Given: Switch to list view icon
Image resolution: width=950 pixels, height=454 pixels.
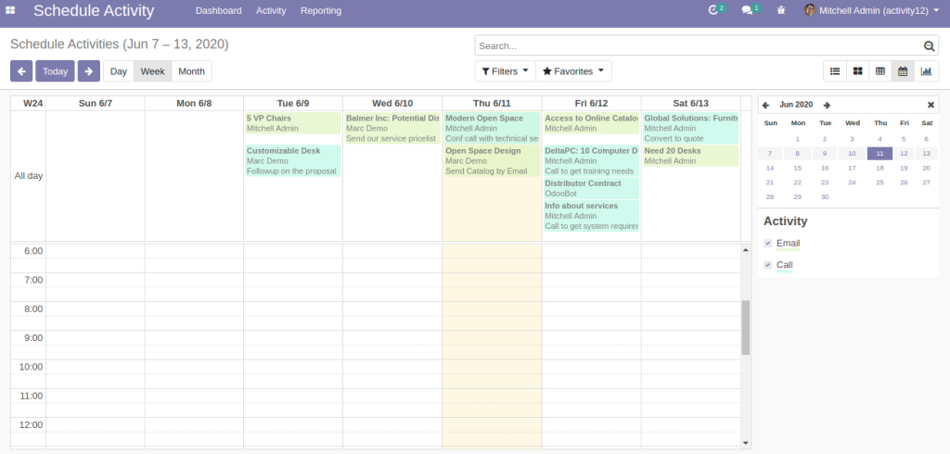Looking at the screenshot, I should click(835, 70).
